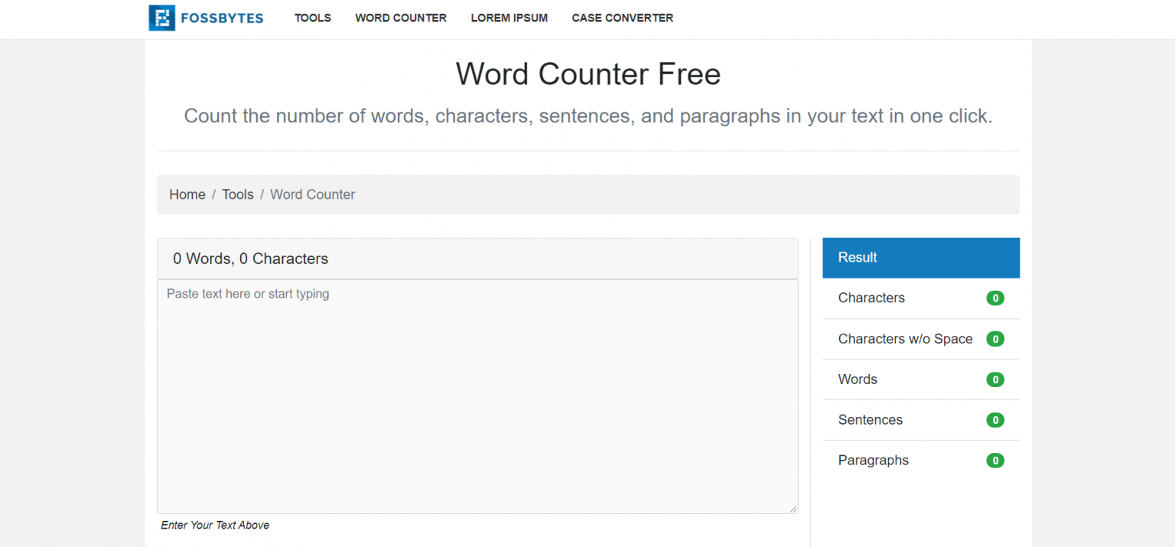The height and width of the screenshot is (547, 1175).
Task: Click the Fossbytes blue logo icon
Action: pyautogui.click(x=161, y=18)
